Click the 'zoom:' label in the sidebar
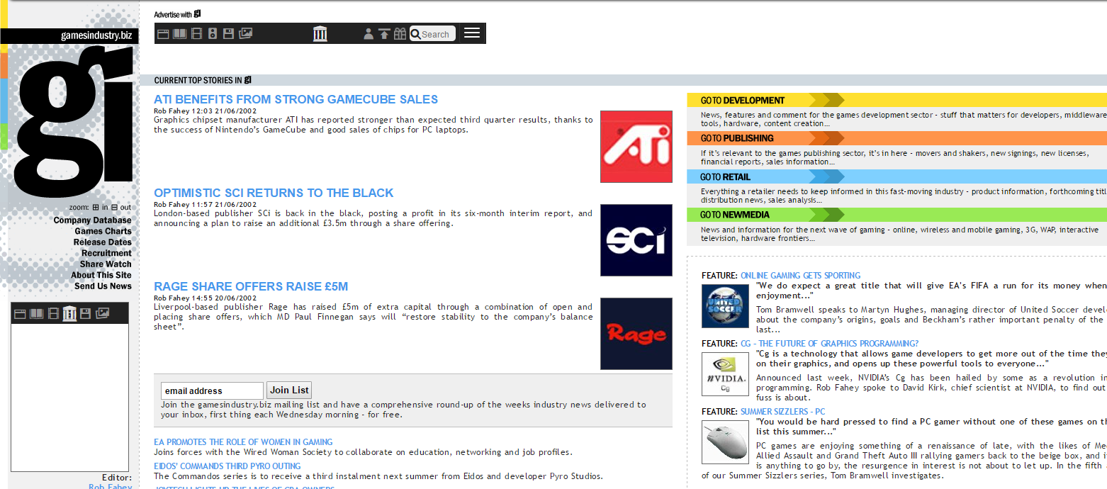This screenshot has width=1107, height=489. (x=79, y=208)
